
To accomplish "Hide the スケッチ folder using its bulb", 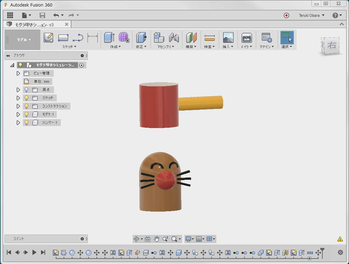I will [x=26, y=98].
